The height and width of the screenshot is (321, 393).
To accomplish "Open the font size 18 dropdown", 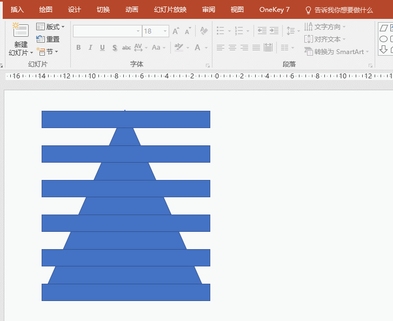I will (165, 31).
